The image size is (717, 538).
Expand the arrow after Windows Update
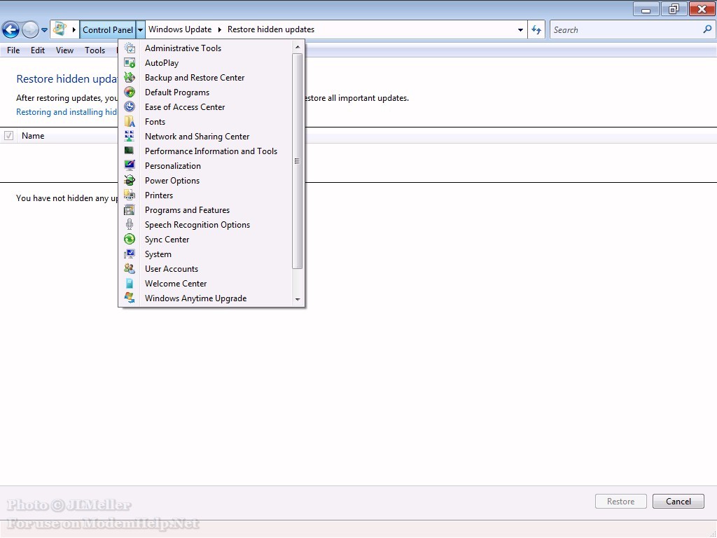click(x=219, y=29)
